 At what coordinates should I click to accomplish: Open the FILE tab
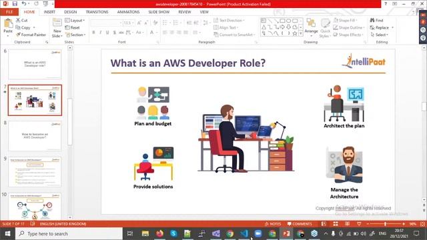9,12
